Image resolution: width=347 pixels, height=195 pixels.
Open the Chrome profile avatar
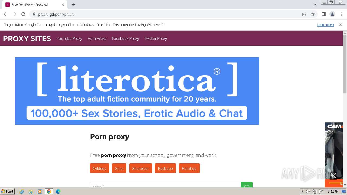click(x=332, y=14)
